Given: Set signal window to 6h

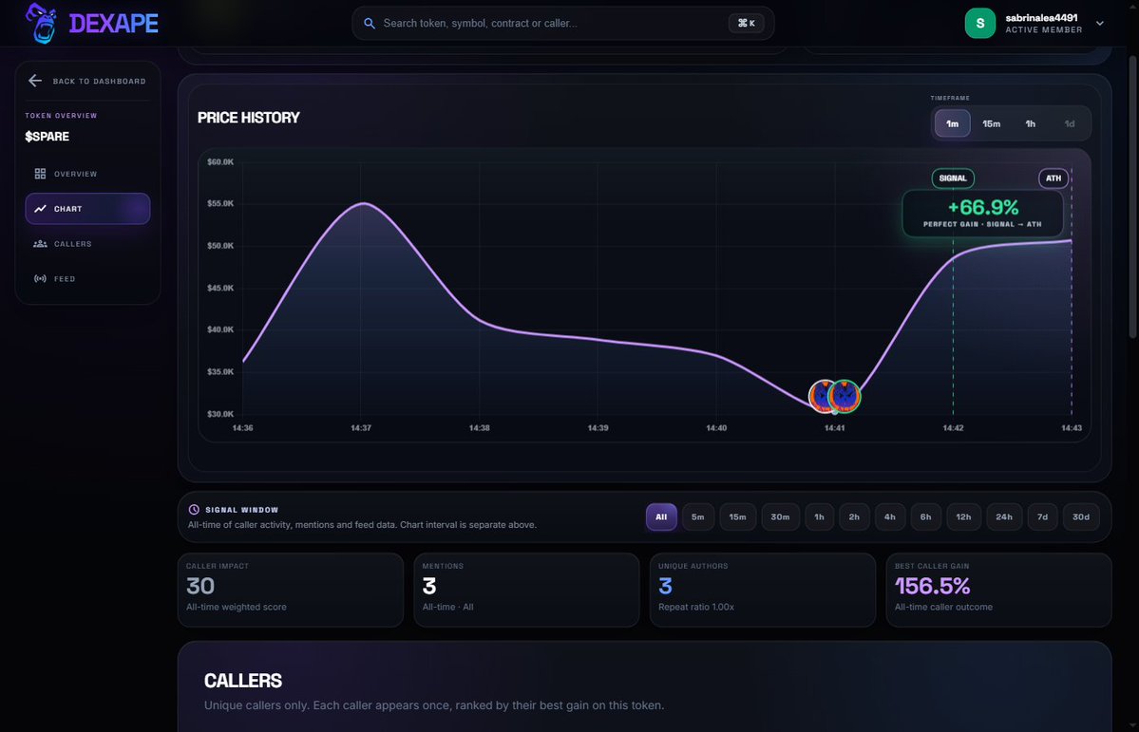Looking at the screenshot, I should coord(925,517).
